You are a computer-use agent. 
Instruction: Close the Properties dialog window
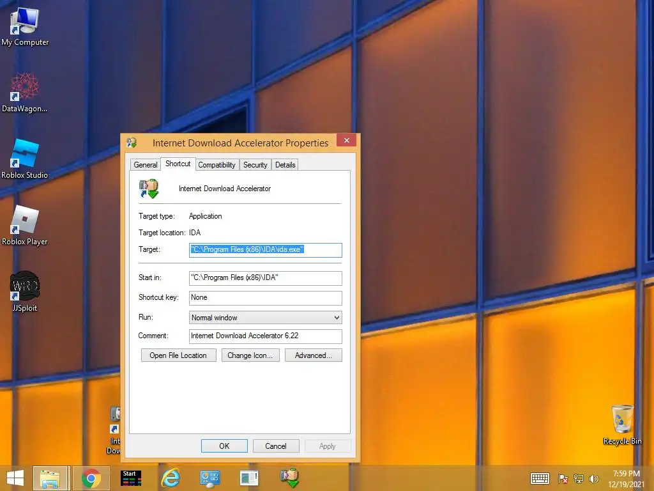(x=346, y=140)
